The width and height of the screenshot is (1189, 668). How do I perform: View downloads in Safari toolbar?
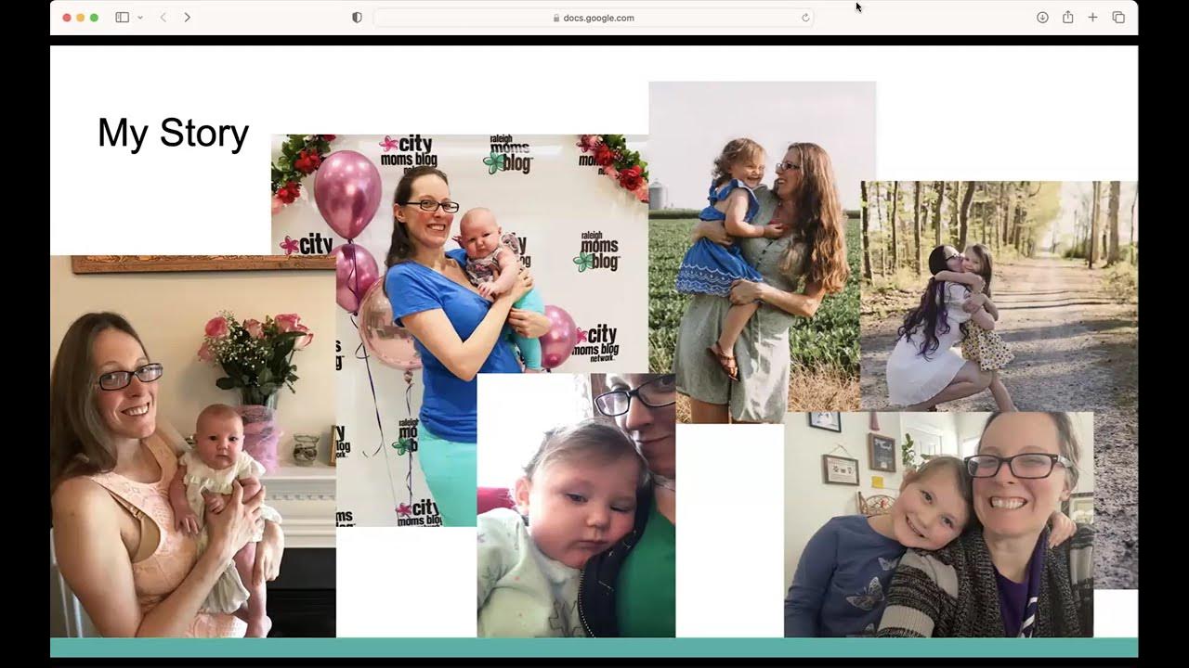point(1042,17)
